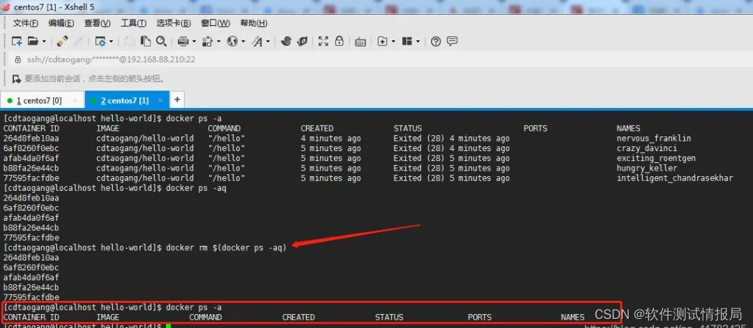This screenshot has width=753, height=328.
Task: Click the add current session arrow icon
Action: pos(16,79)
